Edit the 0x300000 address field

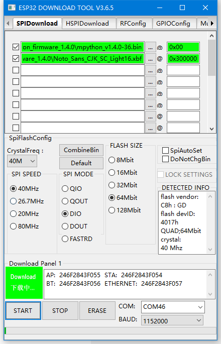click(183, 59)
